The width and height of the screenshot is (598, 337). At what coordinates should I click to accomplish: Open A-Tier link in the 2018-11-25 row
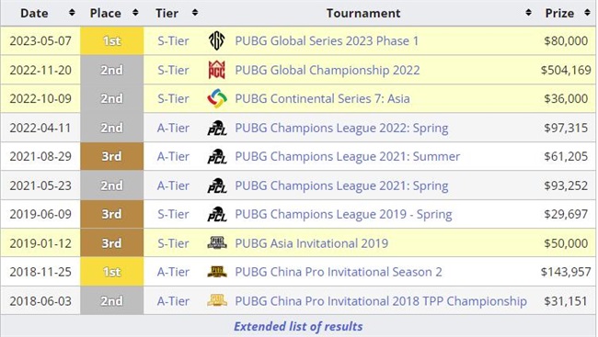tap(173, 272)
